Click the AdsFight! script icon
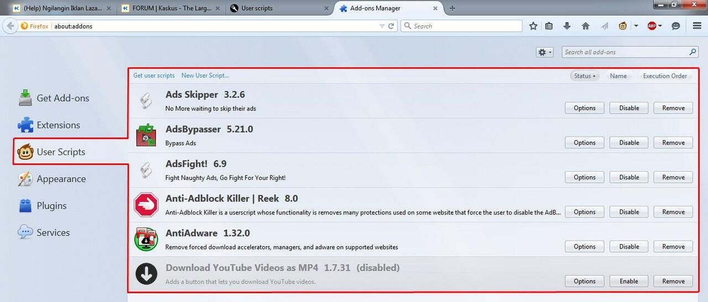Image resolution: width=708 pixels, height=302 pixels. (146, 170)
